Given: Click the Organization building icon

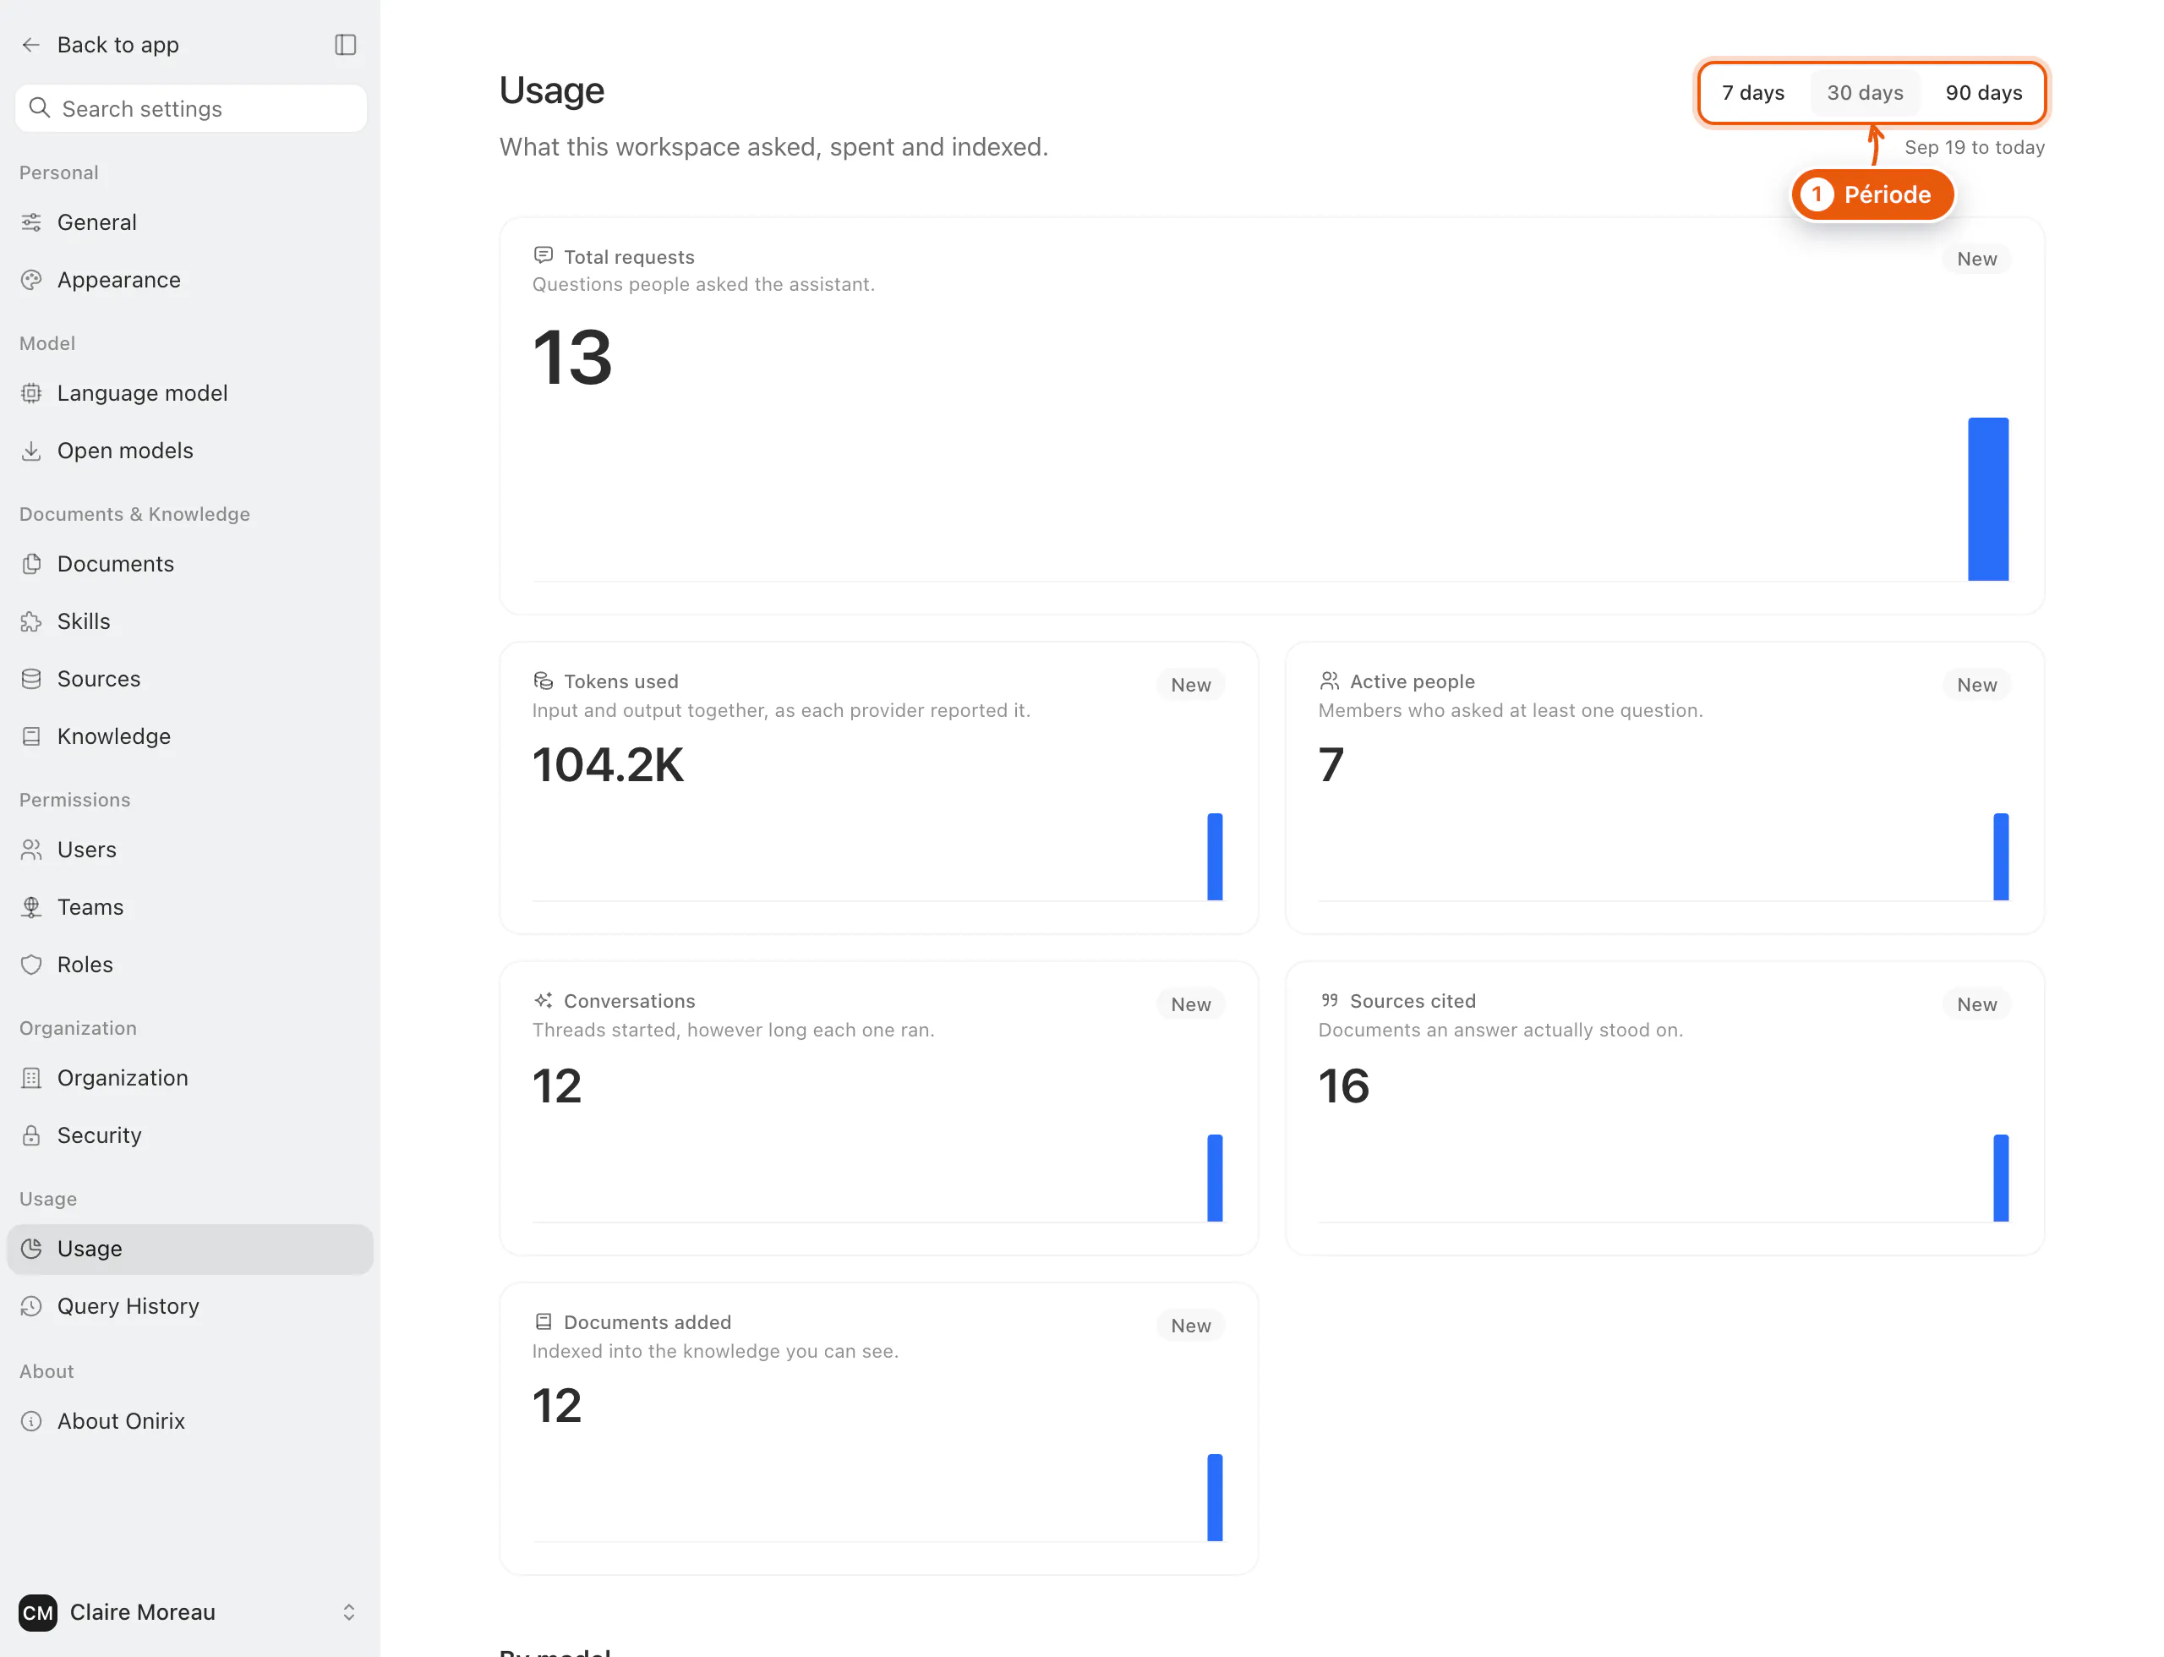Looking at the screenshot, I should tap(31, 1078).
